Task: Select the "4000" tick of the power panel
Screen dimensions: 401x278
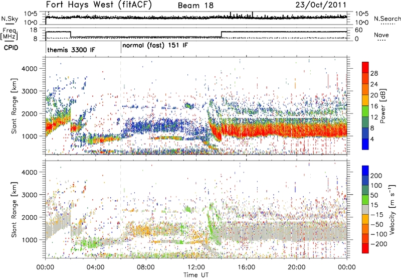Action: pos(30,69)
